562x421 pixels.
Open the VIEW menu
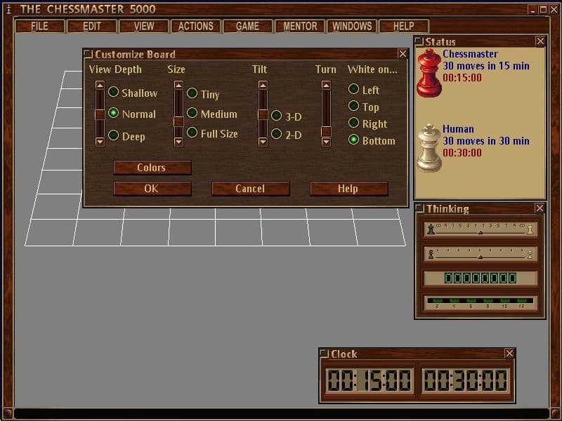[144, 26]
